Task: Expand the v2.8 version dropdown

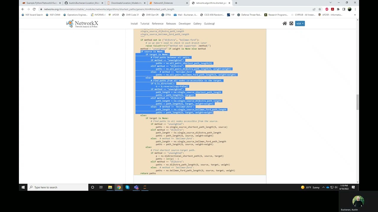Action: (x=300, y=24)
